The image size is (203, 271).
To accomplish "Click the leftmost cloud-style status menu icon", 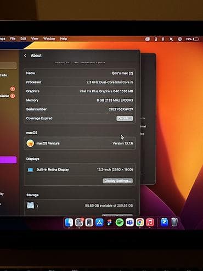I will click(x=148, y=39).
